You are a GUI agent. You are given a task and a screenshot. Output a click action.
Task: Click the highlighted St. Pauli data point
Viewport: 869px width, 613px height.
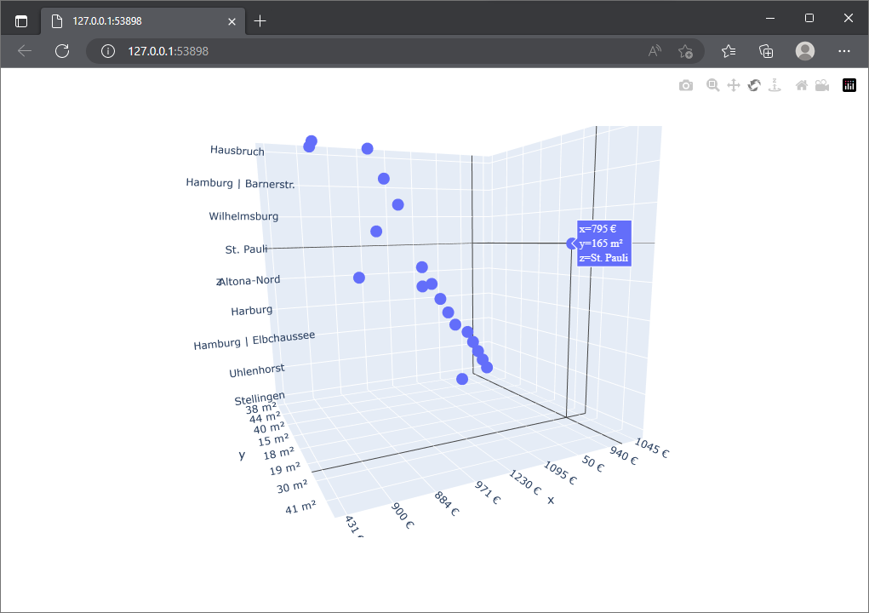pyautogui.click(x=572, y=243)
